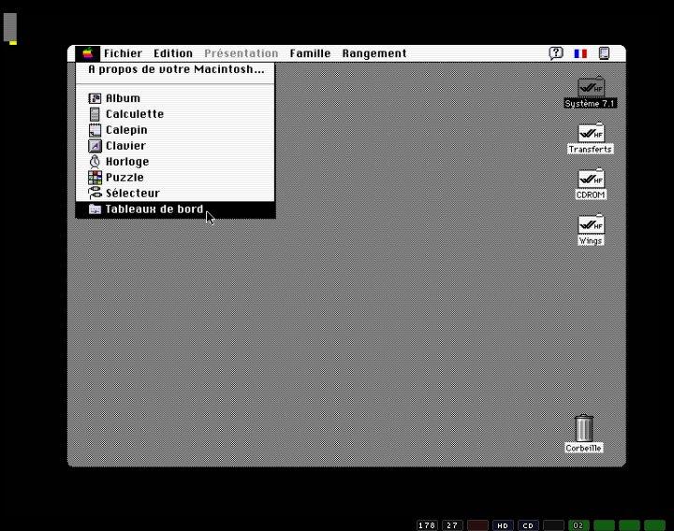
Task: Click the Calculette calculator icon
Action: point(95,114)
